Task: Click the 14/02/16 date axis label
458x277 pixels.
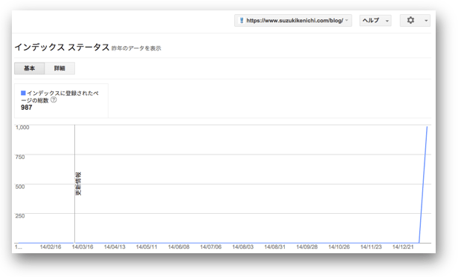Action: coord(51,247)
